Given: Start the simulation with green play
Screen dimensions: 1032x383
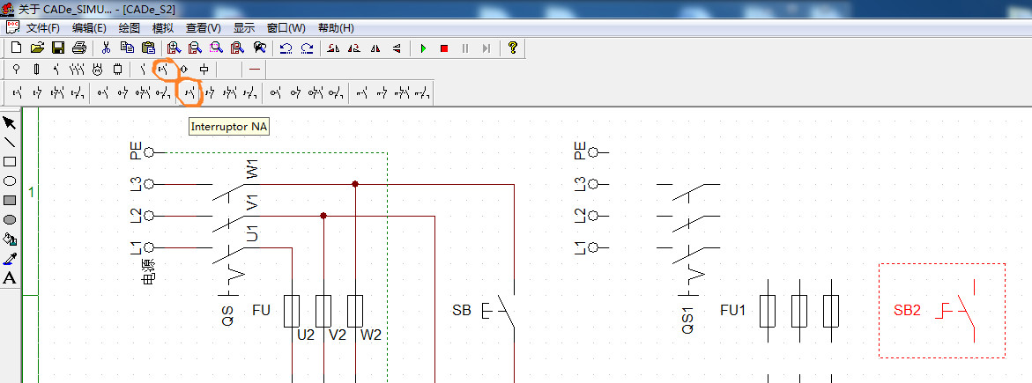Looking at the screenshot, I should (423, 48).
